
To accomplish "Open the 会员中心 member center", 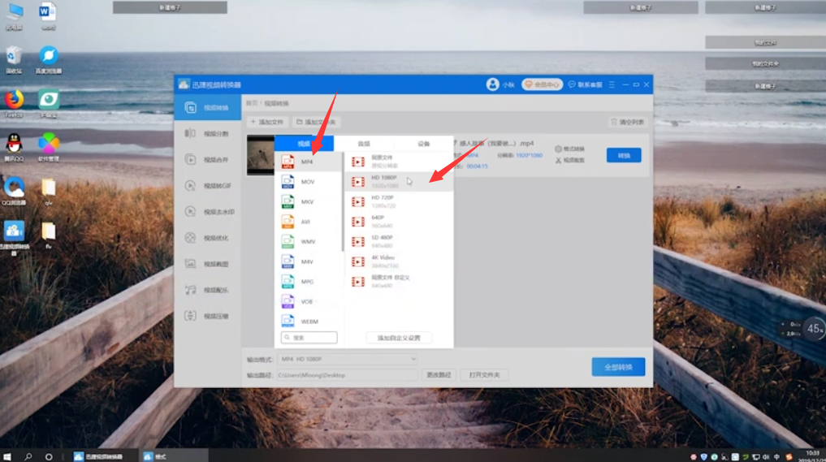I will [542, 84].
